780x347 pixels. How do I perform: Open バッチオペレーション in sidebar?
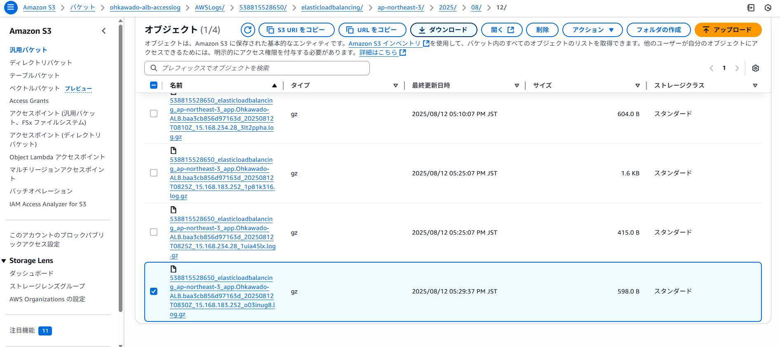click(41, 191)
